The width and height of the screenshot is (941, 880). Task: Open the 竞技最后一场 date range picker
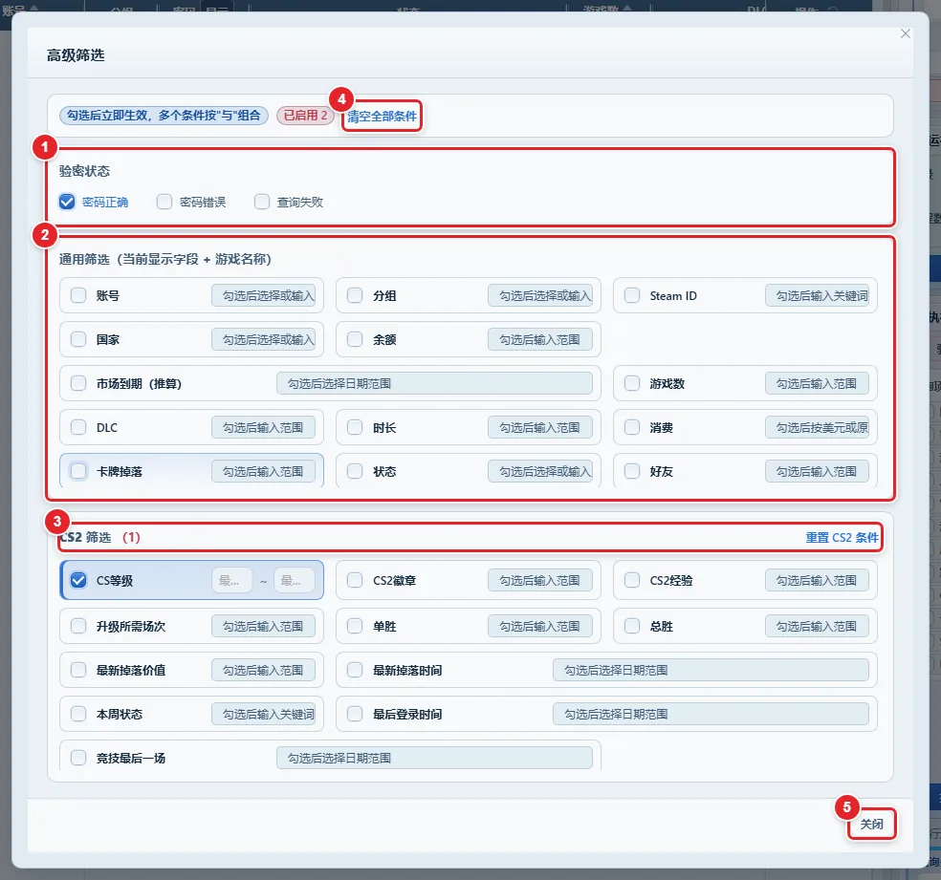pos(434,758)
